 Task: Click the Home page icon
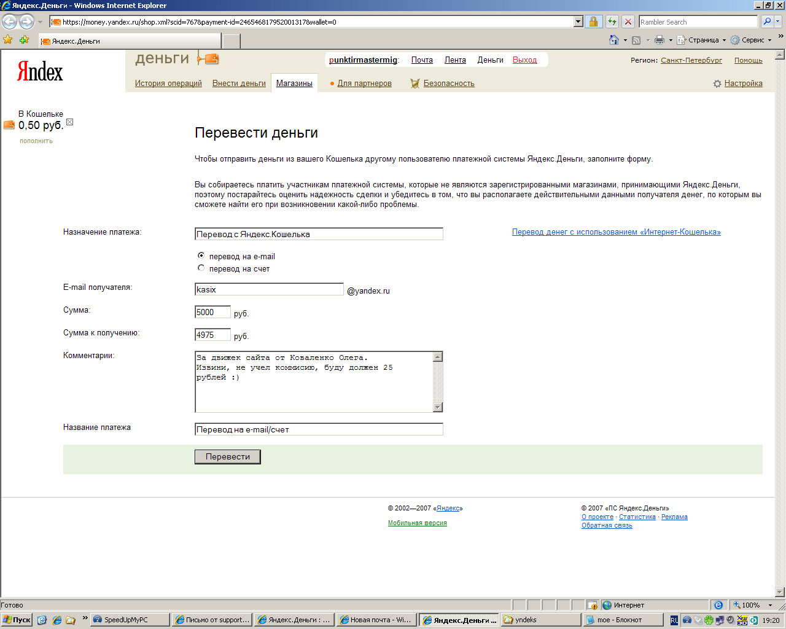pos(613,40)
